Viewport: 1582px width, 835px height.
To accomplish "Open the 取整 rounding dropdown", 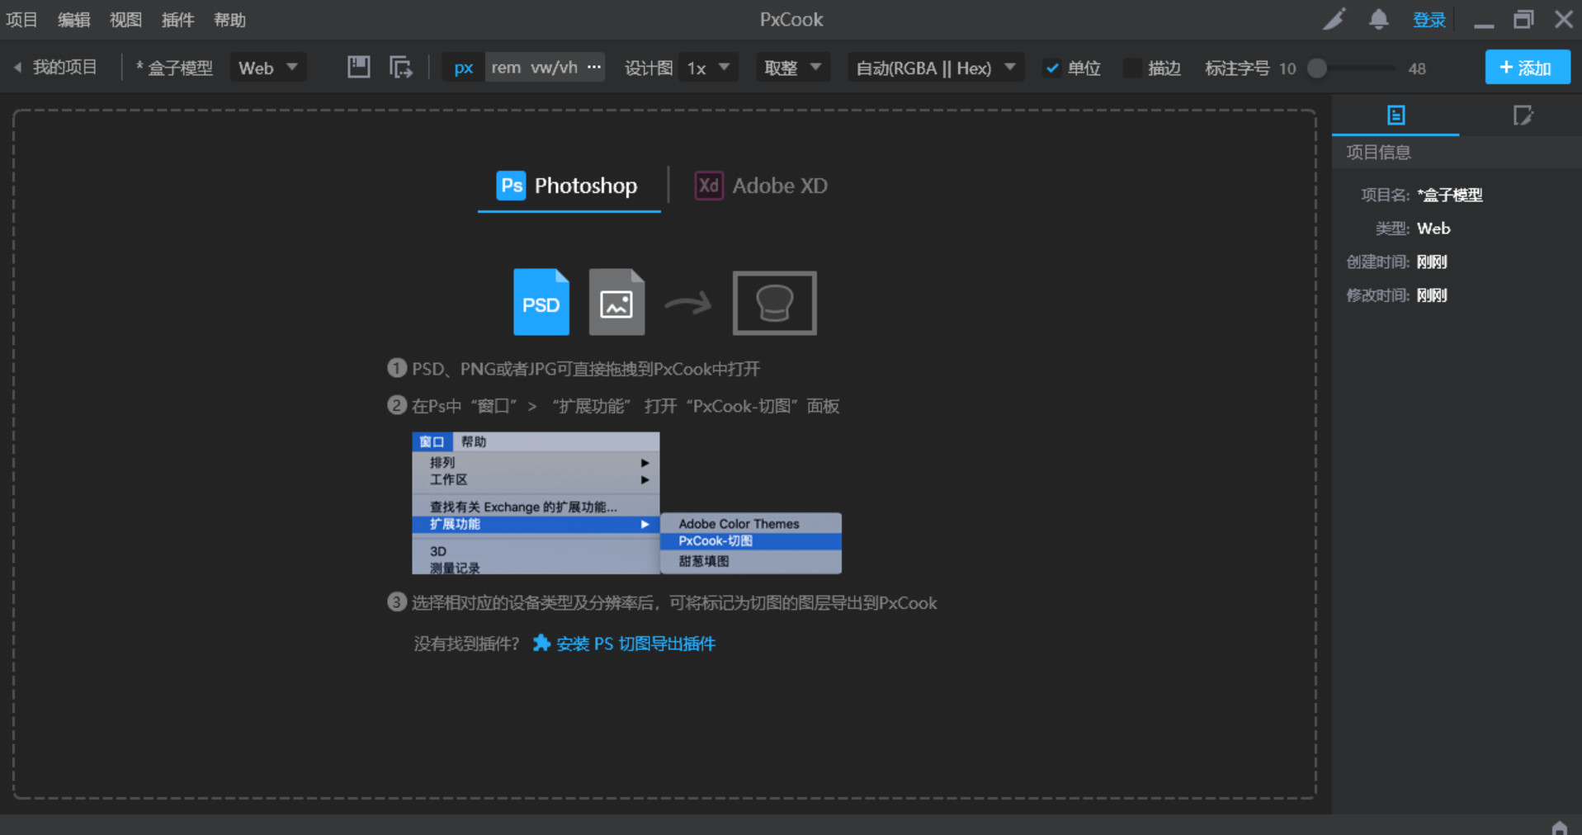I will click(792, 68).
